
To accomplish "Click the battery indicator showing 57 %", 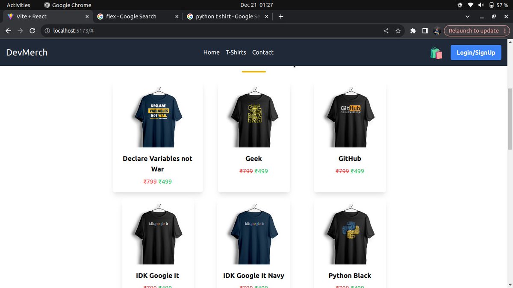I will point(498,5).
